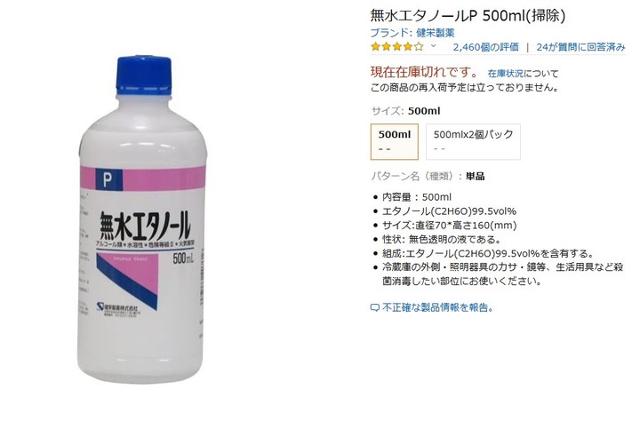Click the company logo on the bottle label
Viewport: 640px width, 421px height.
[x=100, y=306]
